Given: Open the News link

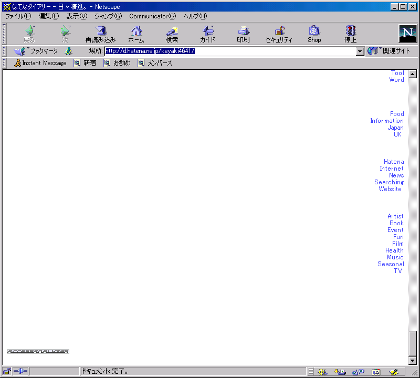Looking at the screenshot, I should pyautogui.click(x=396, y=175).
